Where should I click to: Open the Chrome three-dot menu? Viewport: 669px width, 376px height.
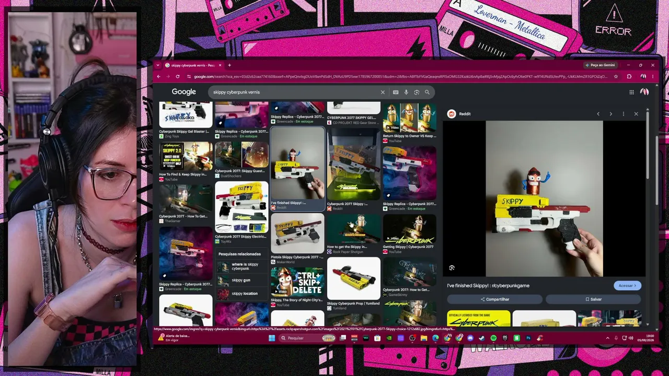[652, 76]
